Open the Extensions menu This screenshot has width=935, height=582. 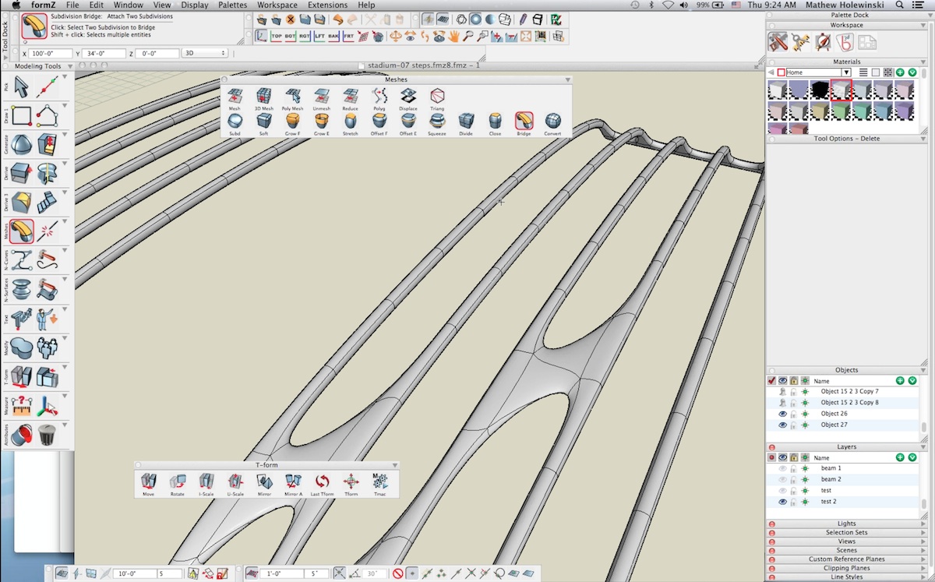tap(326, 5)
